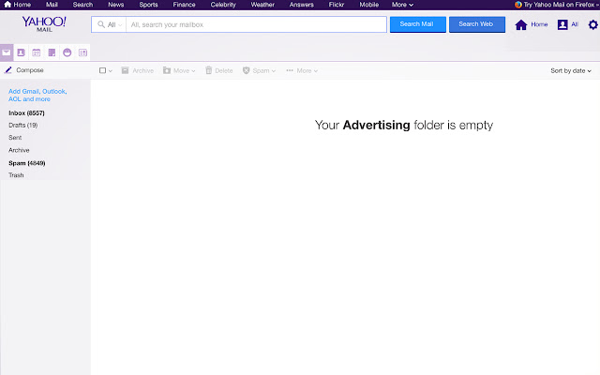Image resolution: width=600 pixels, height=375 pixels.
Task: Open News in top navigation bar
Action: (x=115, y=5)
